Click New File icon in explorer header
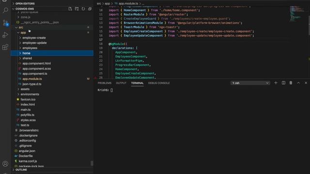 [70, 9]
